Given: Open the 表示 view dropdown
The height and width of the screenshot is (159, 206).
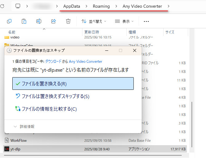Looking at the screenshot, I should [x=124, y=21].
